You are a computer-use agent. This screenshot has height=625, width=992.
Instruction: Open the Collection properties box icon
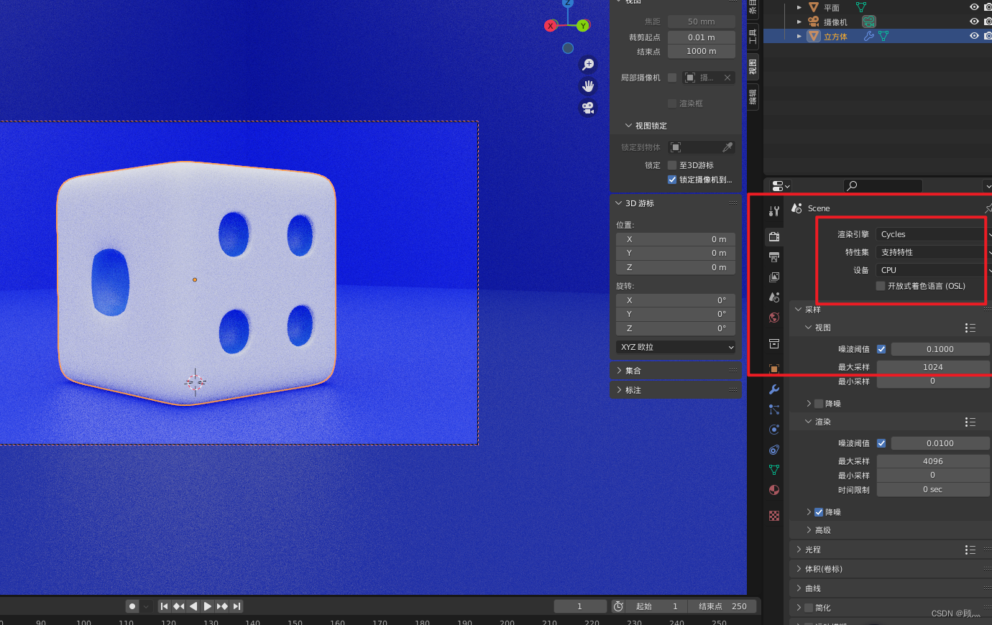774,343
